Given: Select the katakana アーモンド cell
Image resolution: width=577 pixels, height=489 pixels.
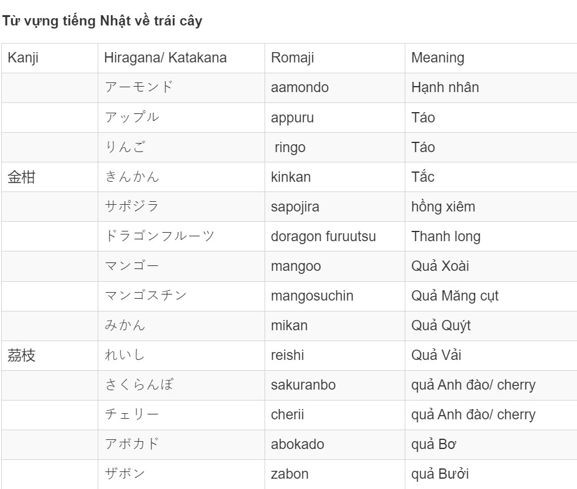Looking at the screenshot, I should pyautogui.click(x=181, y=88).
